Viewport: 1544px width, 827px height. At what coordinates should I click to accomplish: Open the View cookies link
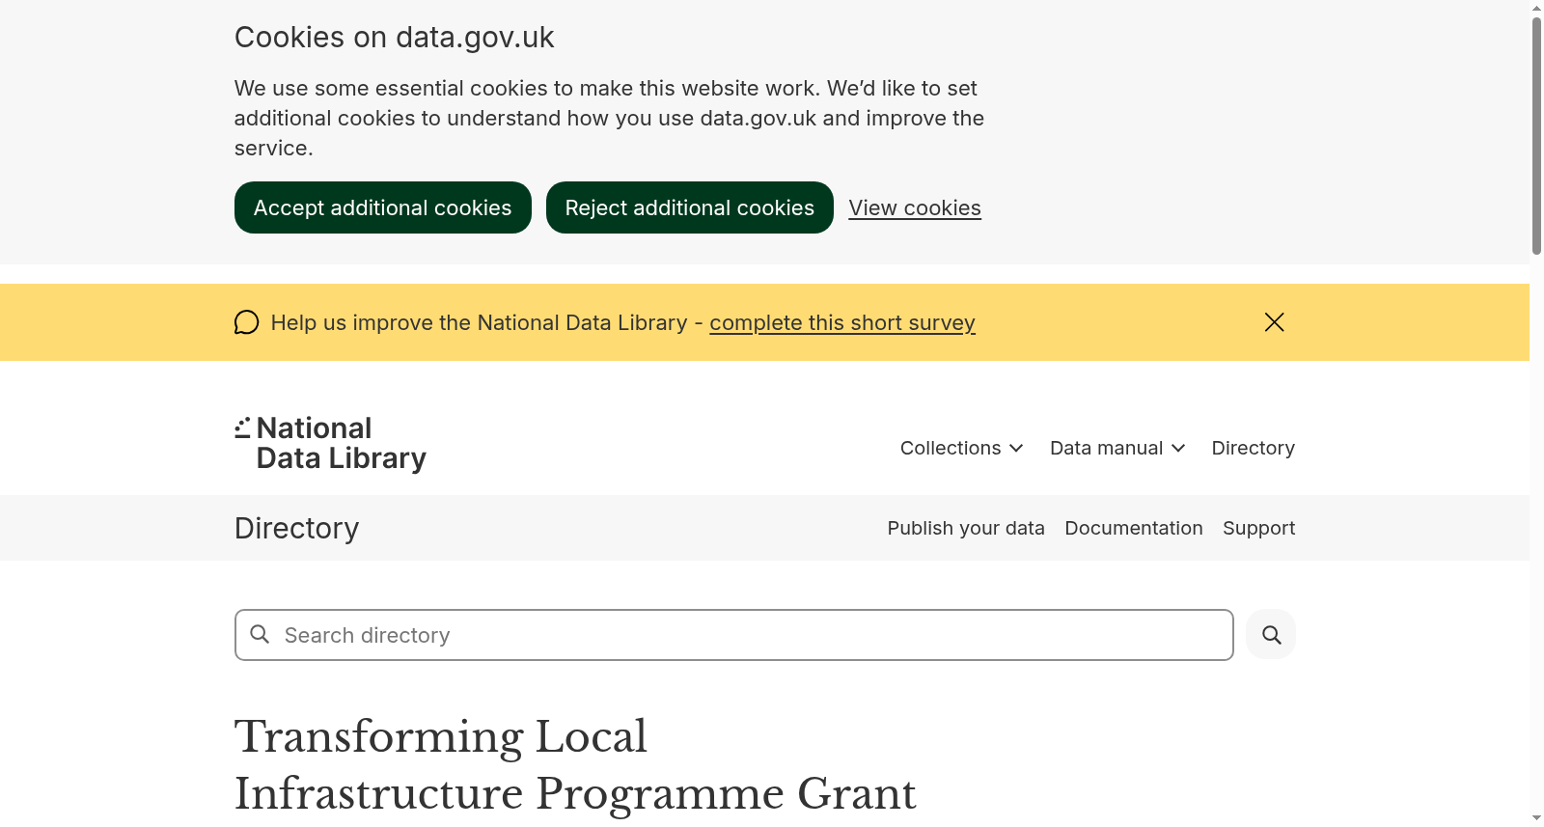(x=915, y=207)
